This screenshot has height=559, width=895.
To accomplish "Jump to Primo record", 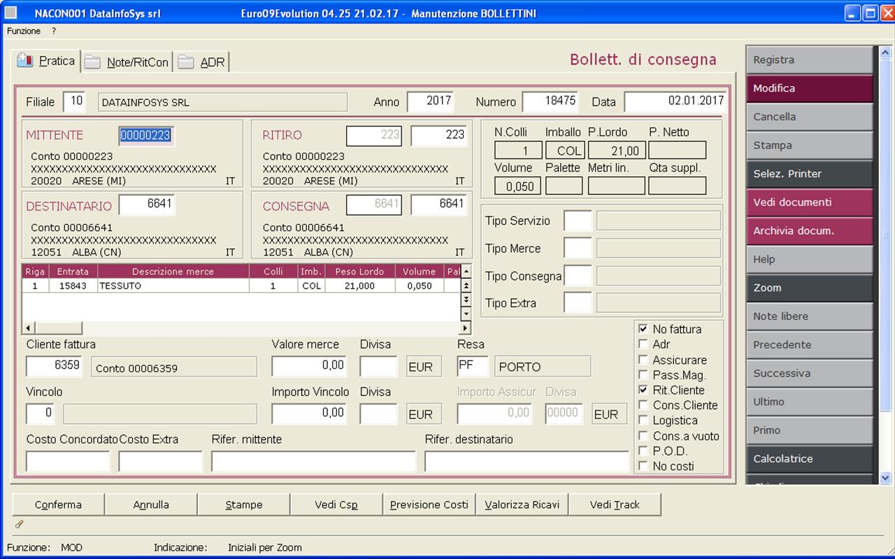I will pos(809,430).
